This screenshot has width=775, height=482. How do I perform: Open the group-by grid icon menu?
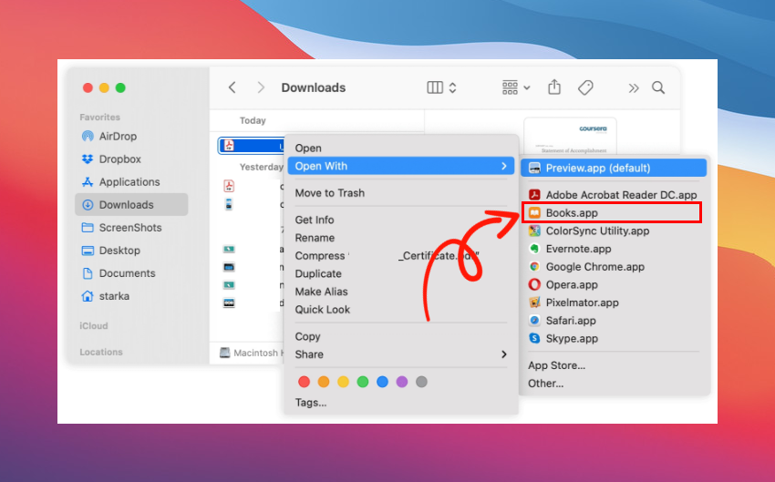click(516, 87)
